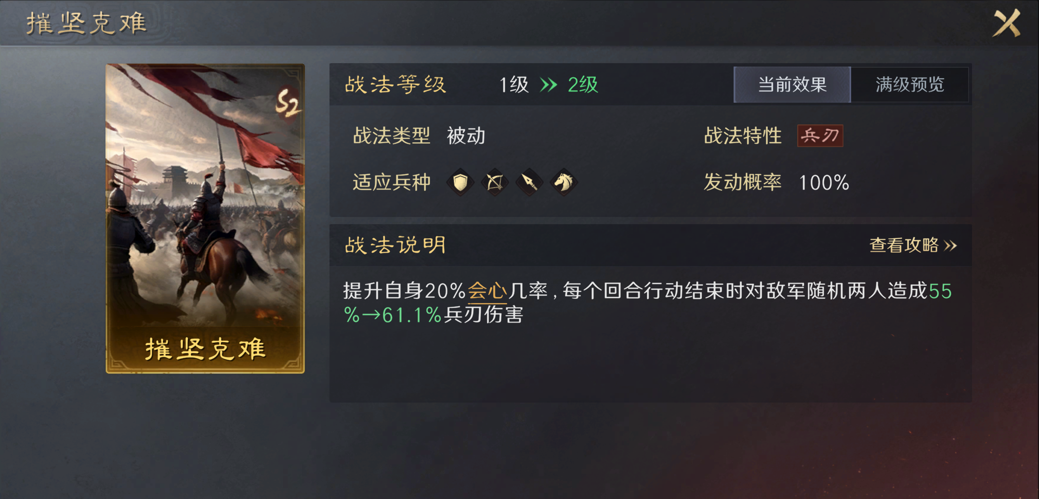Click the 被动 skill type value
The image size is (1039, 499).
pyautogui.click(x=466, y=136)
